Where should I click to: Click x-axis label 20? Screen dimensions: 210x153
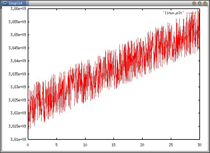pos(142,145)
